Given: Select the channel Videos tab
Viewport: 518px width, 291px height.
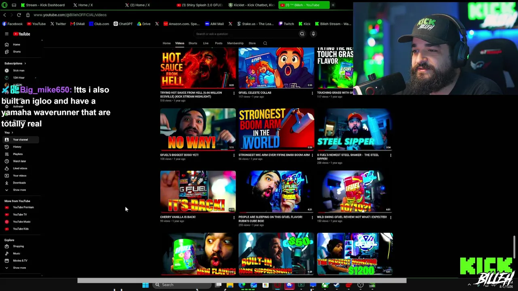Looking at the screenshot, I should click(180, 43).
